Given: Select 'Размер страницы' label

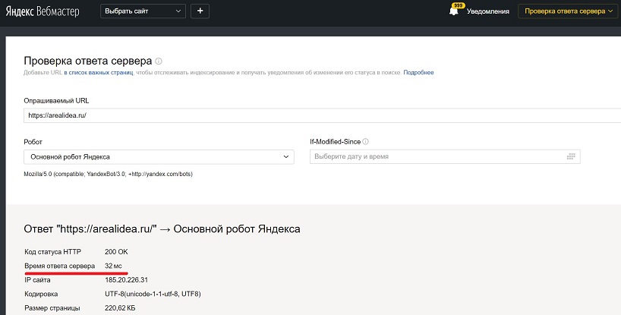Looking at the screenshot, I should pyautogui.click(x=52, y=308).
